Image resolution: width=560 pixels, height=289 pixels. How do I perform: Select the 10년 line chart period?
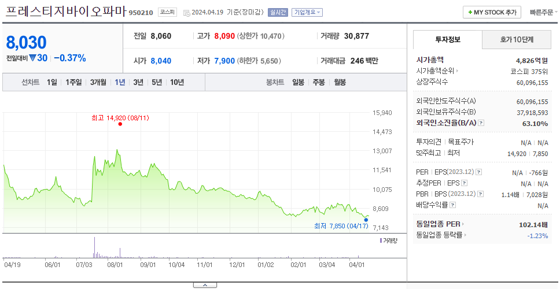(x=177, y=83)
